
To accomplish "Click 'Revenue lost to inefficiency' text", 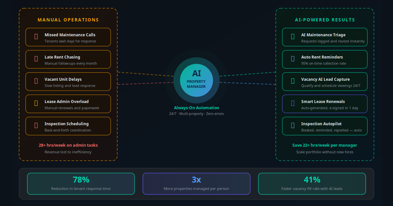I will (68, 152).
